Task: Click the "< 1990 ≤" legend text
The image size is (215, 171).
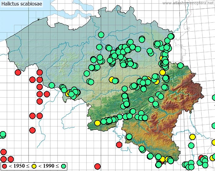Action: tap(49, 166)
